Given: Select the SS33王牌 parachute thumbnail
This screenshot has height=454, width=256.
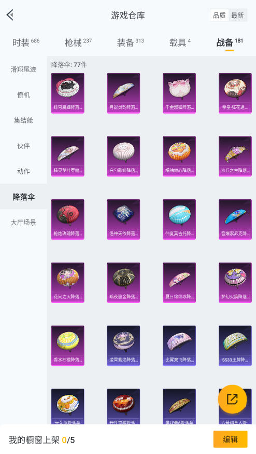Looking at the screenshot, I should (x=235, y=346).
